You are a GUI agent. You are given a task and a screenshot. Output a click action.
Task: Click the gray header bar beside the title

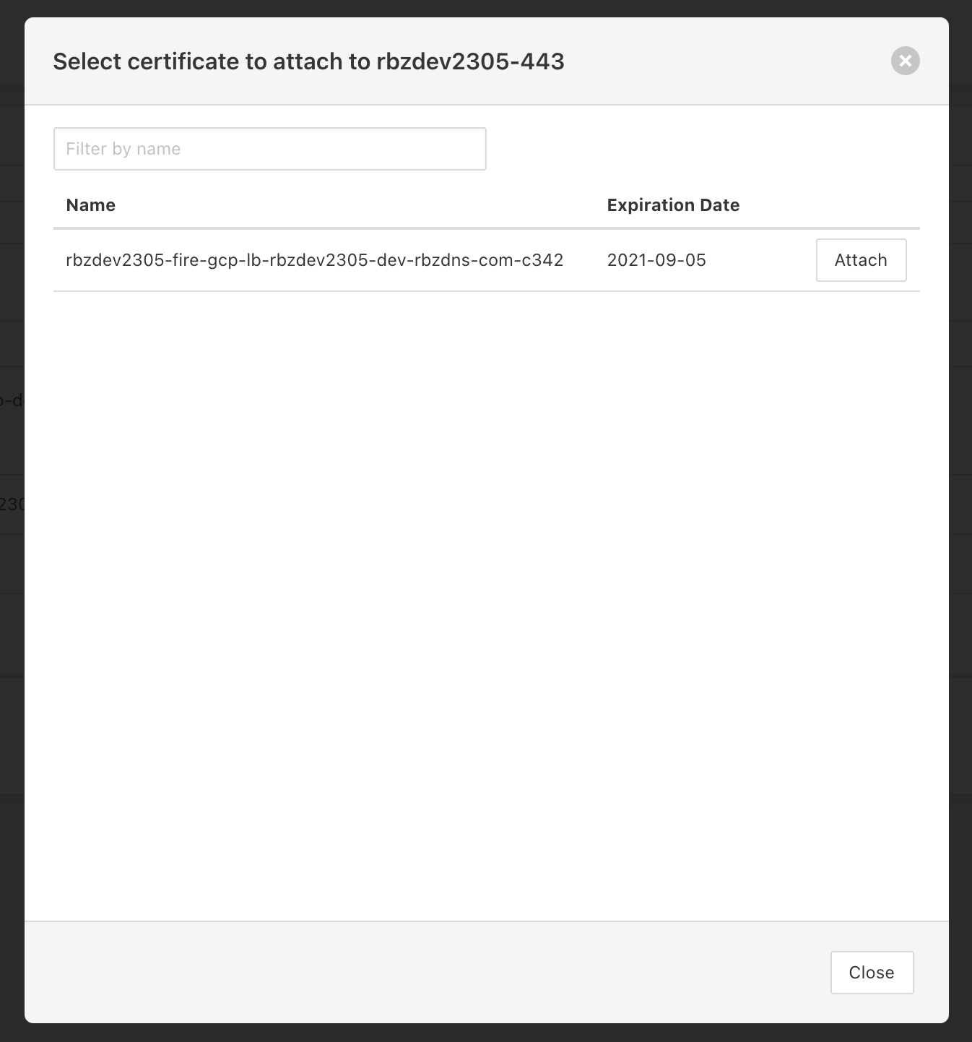click(722, 61)
